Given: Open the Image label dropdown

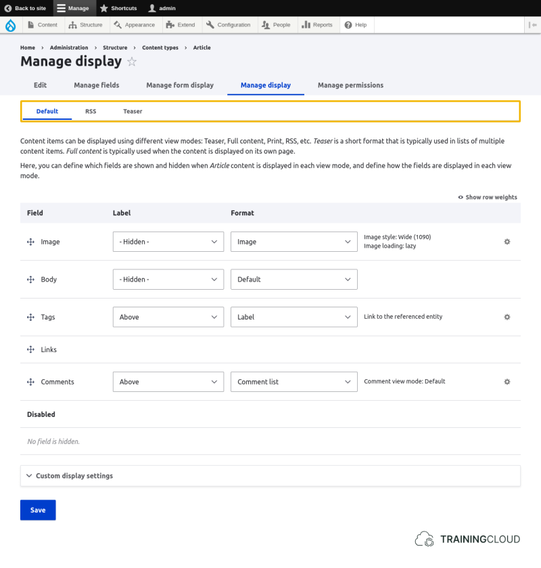Looking at the screenshot, I should (168, 242).
